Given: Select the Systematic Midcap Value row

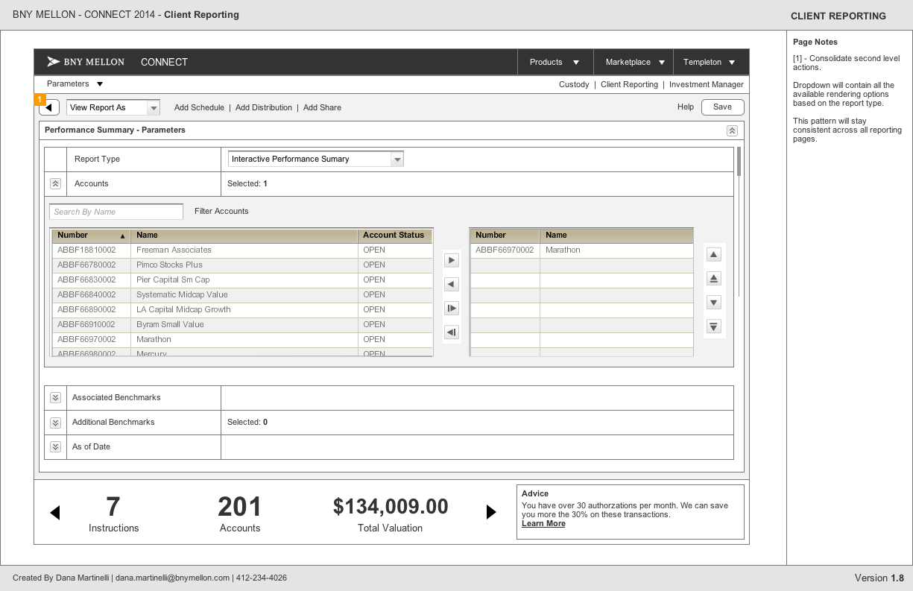Looking at the screenshot, I should click(x=242, y=294).
